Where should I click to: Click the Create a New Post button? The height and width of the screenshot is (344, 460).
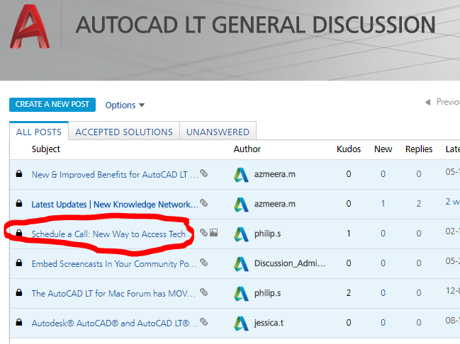tap(52, 105)
